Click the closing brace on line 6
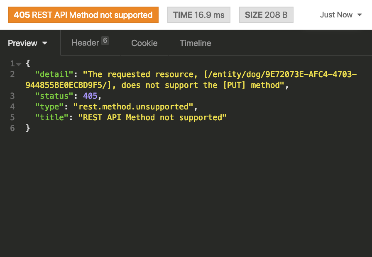Screen dimensions: 372x257 [28, 128]
